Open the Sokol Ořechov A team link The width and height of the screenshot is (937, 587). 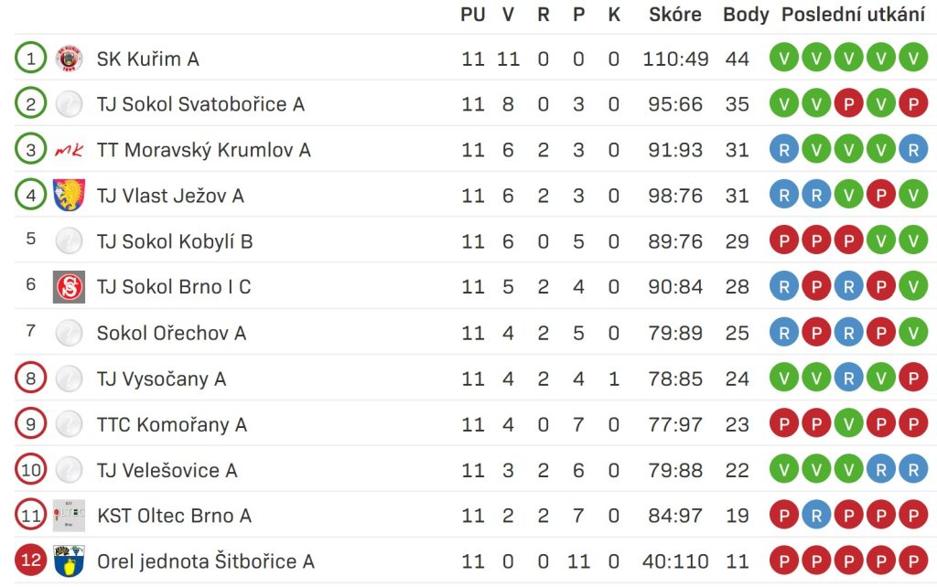point(171,333)
